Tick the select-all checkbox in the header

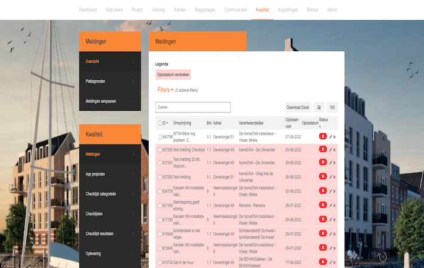point(160,123)
